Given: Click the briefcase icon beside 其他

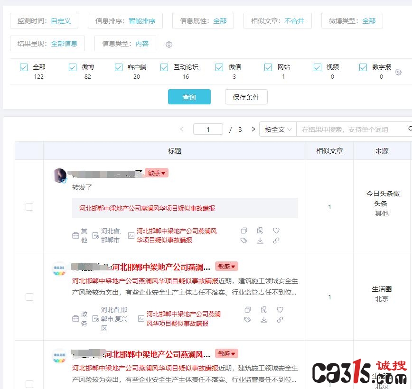Looking at the screenshot, I should click(75, 236).
